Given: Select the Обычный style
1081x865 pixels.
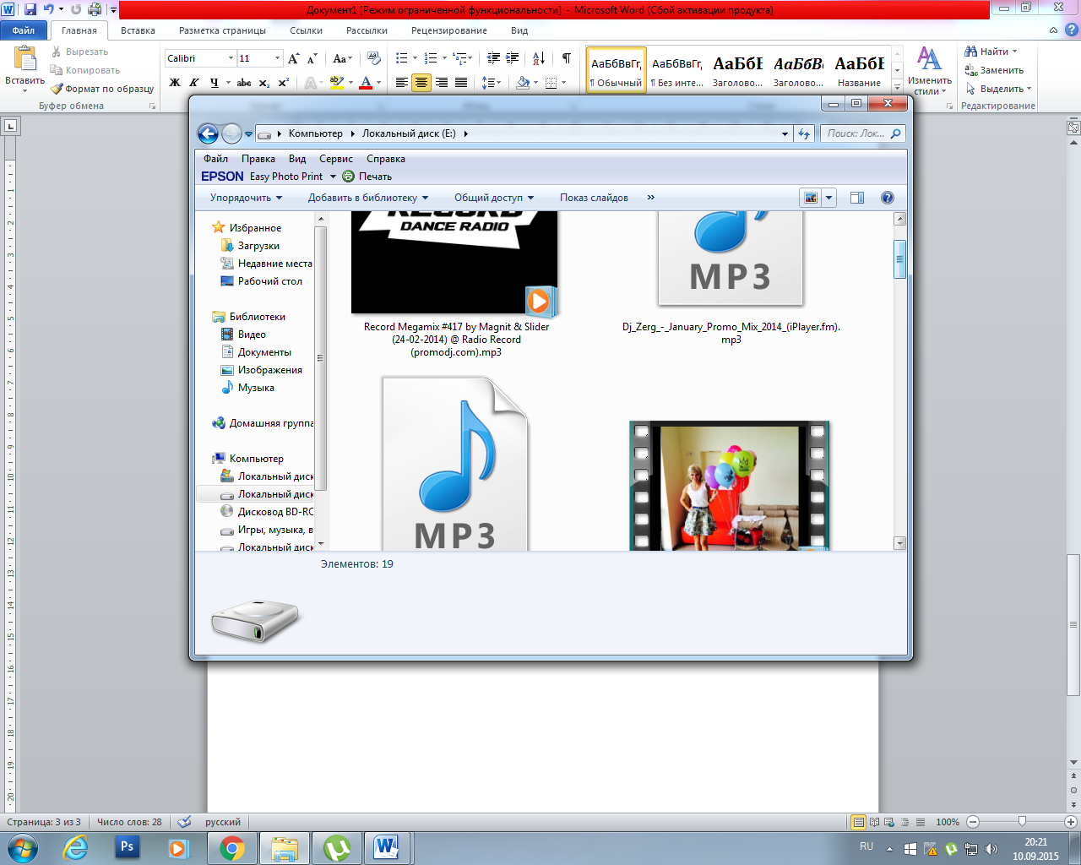Looking at the screenshot, I should tap(617, 70).
